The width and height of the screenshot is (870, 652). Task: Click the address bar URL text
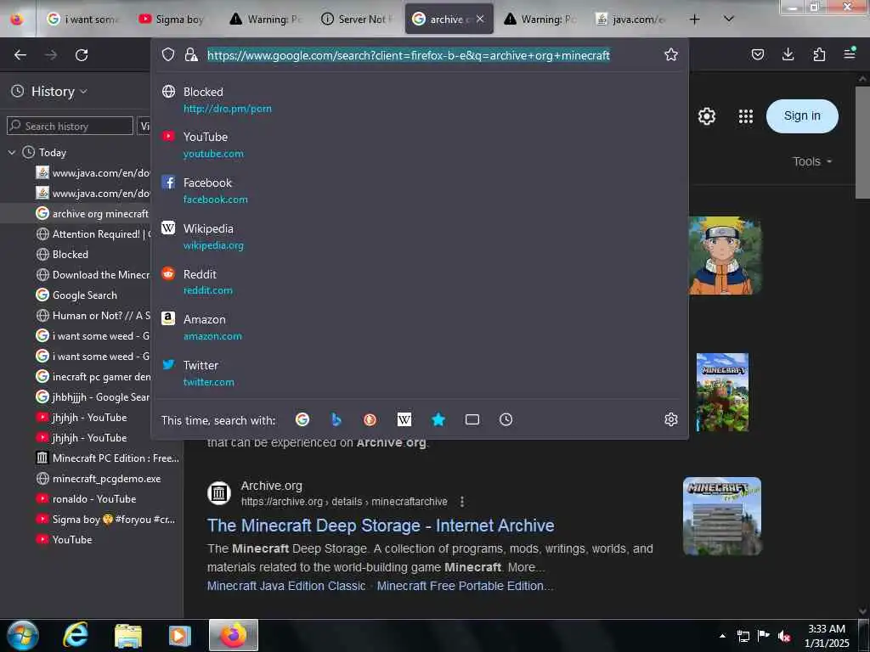[x=409, y=55]
